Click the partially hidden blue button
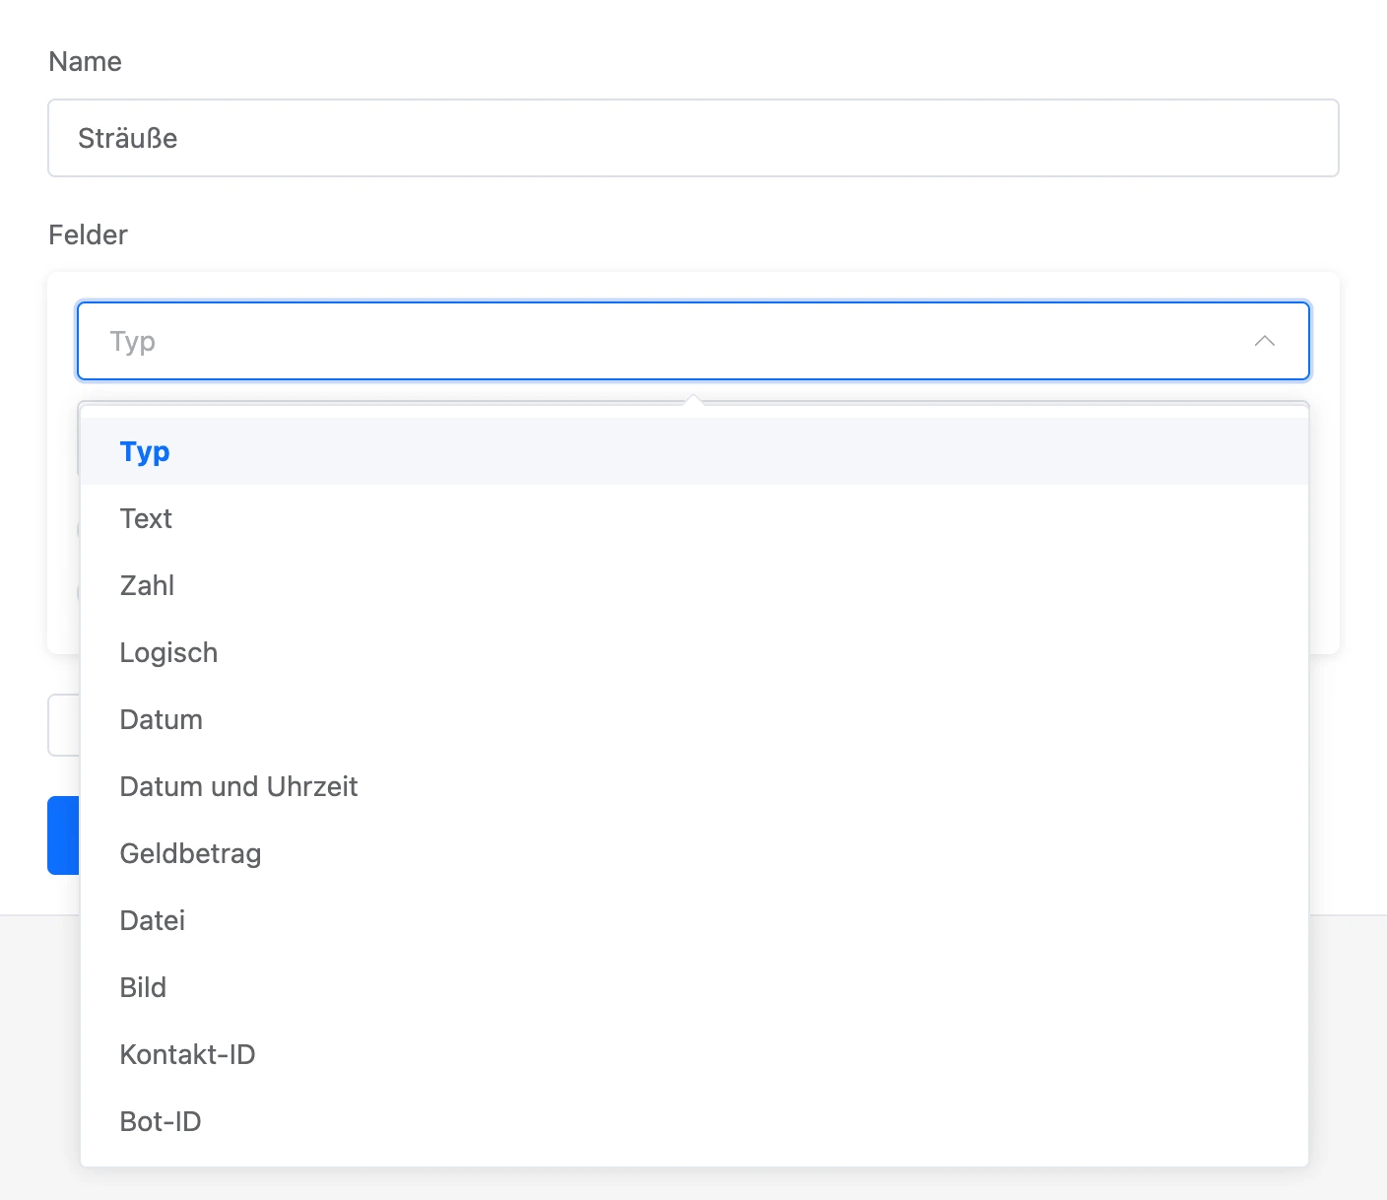The width and height of the screenshot is (1387, 1200). coord(64,835)
